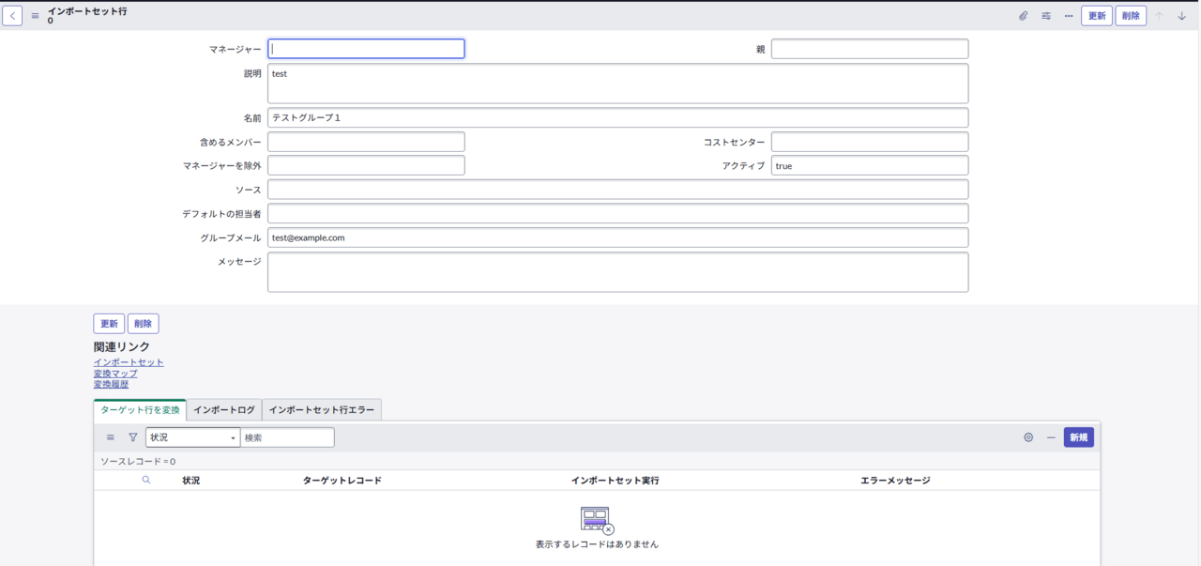Viewport: 1201px width, 566px height.
Task: Switch to the インポートセット行エラー tab
Action: tap(322, 410)
